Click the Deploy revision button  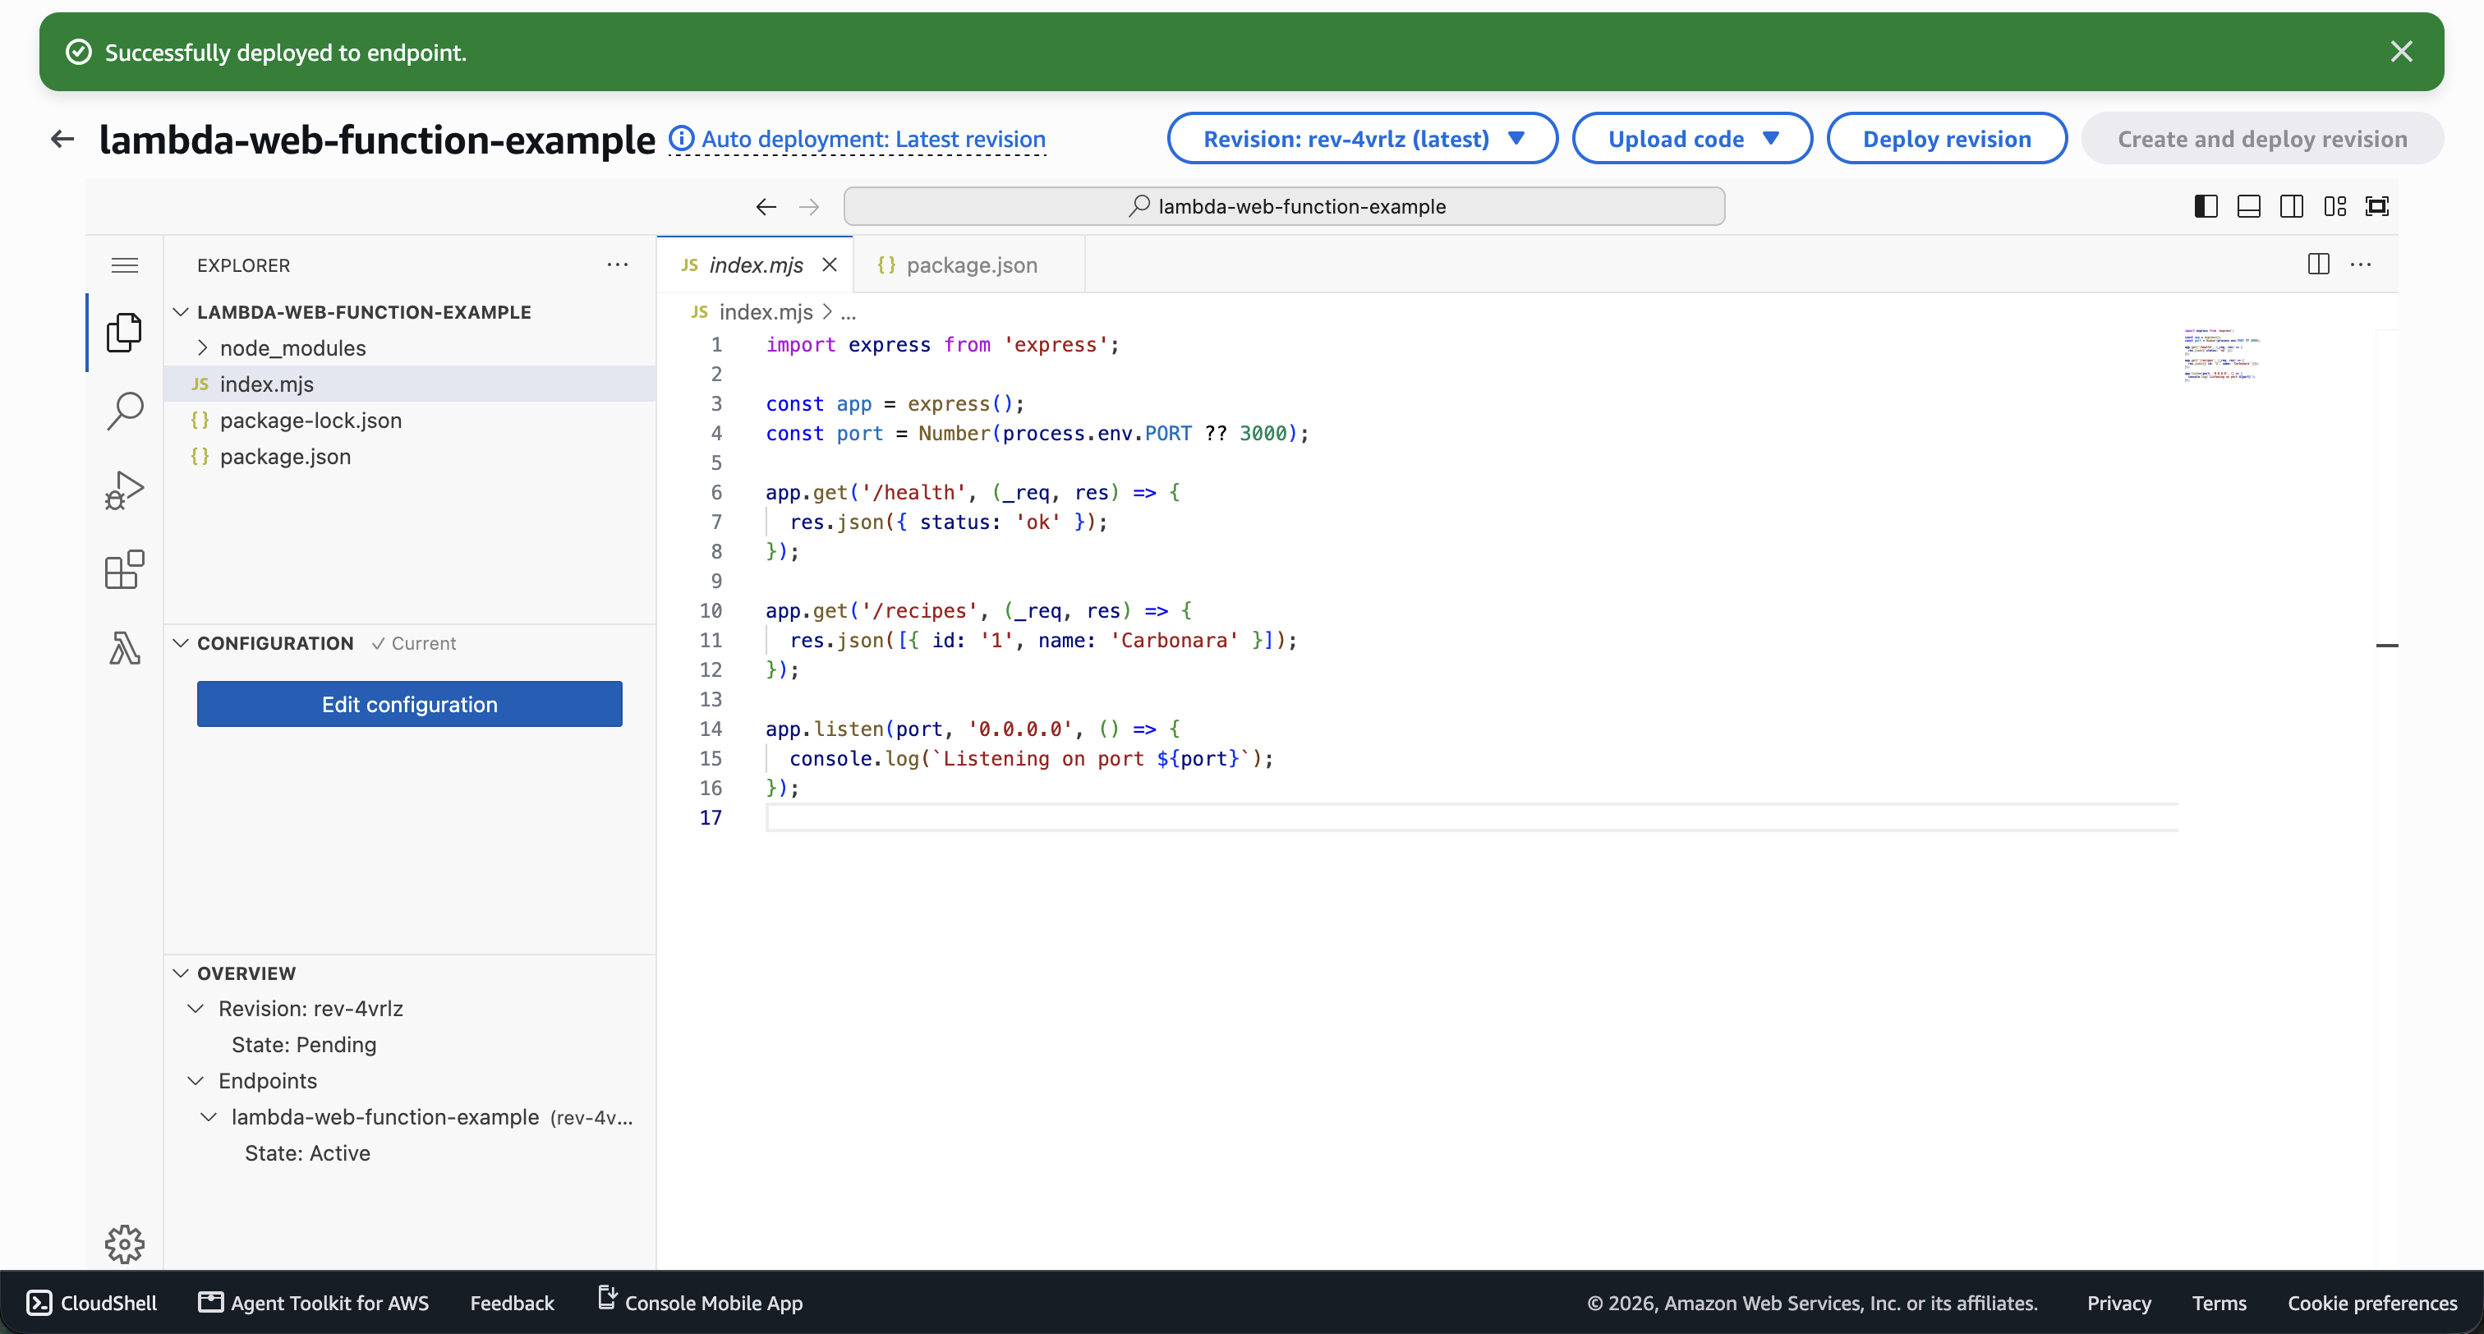tap(1947, 139)
